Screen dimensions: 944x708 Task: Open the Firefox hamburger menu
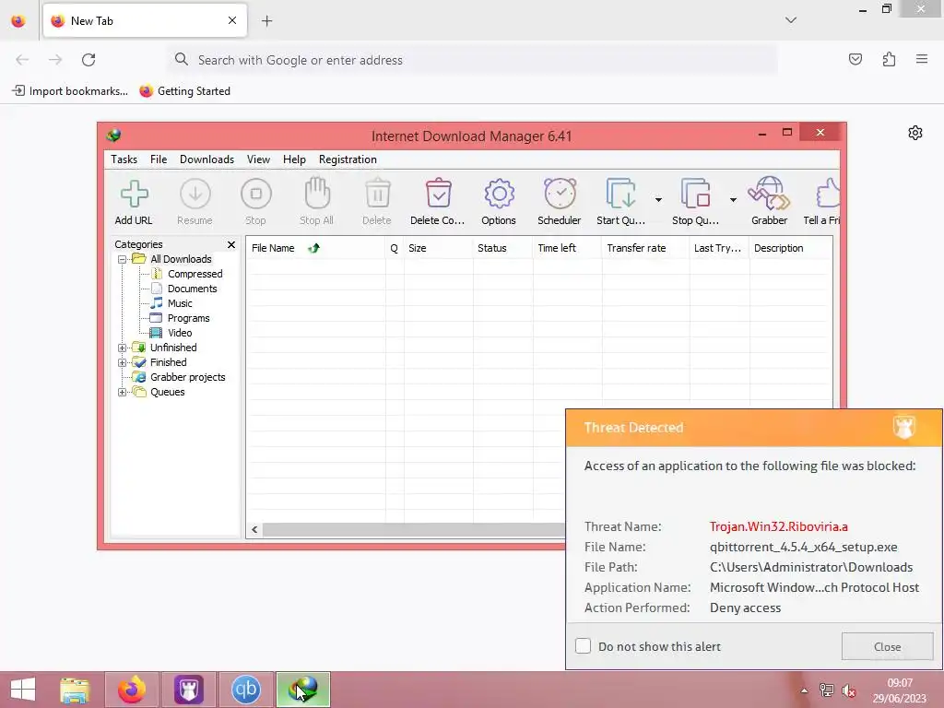922,59
